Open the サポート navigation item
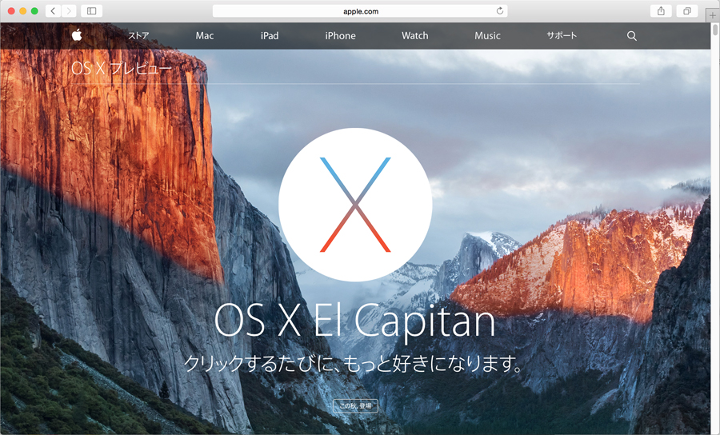This screenshot has width=720, height=435. 561,35
